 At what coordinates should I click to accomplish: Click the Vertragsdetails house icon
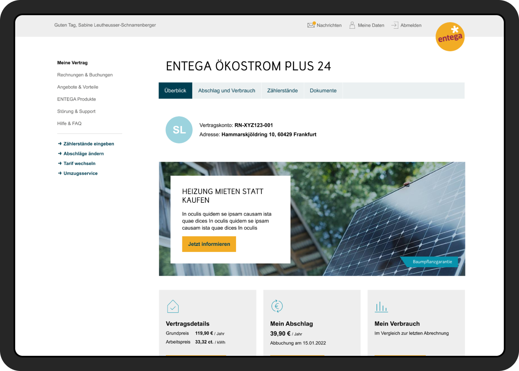(x=172, y=306)
